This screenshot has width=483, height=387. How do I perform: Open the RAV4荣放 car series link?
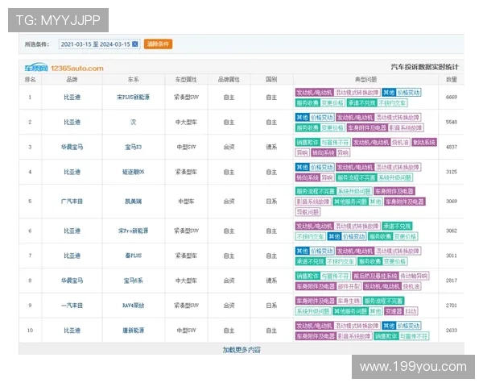point(133,306)
